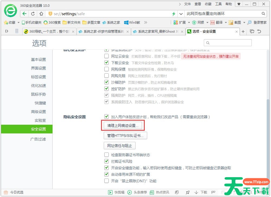Click the 网银 online banking icon
This screenshot has height=197, width=271.
click(x=194, y=23)
